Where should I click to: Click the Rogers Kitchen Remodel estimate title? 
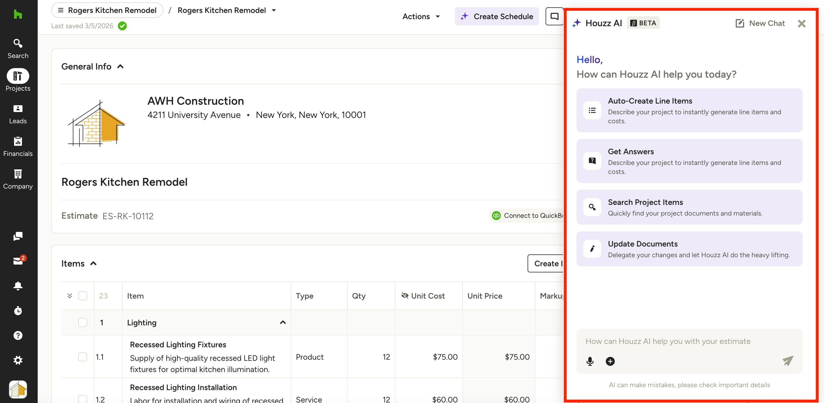click(x=124, y=182)
